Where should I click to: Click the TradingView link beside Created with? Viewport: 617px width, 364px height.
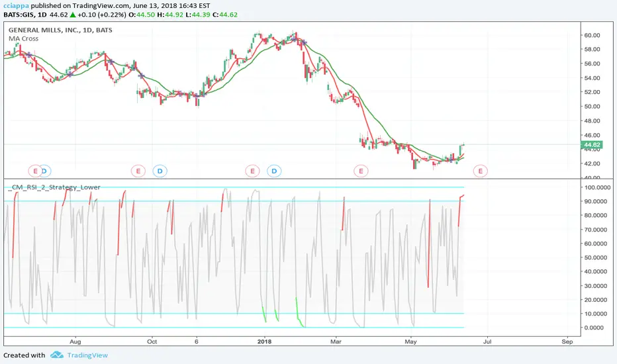point(87,355)
